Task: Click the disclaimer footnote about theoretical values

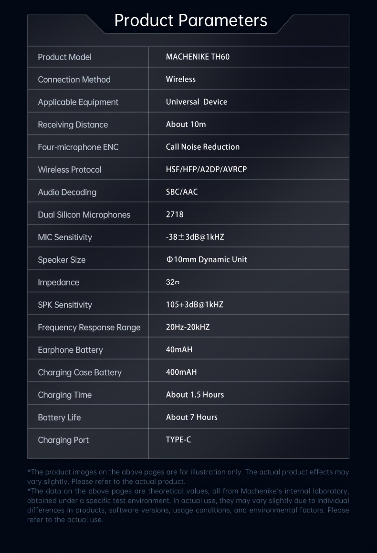Action: coord(188,505)
